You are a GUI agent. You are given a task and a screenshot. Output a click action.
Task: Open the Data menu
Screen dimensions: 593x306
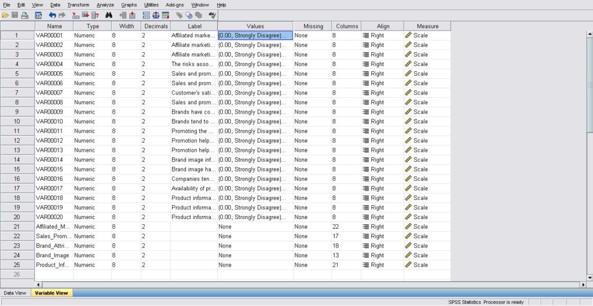(x=55, y=5)
